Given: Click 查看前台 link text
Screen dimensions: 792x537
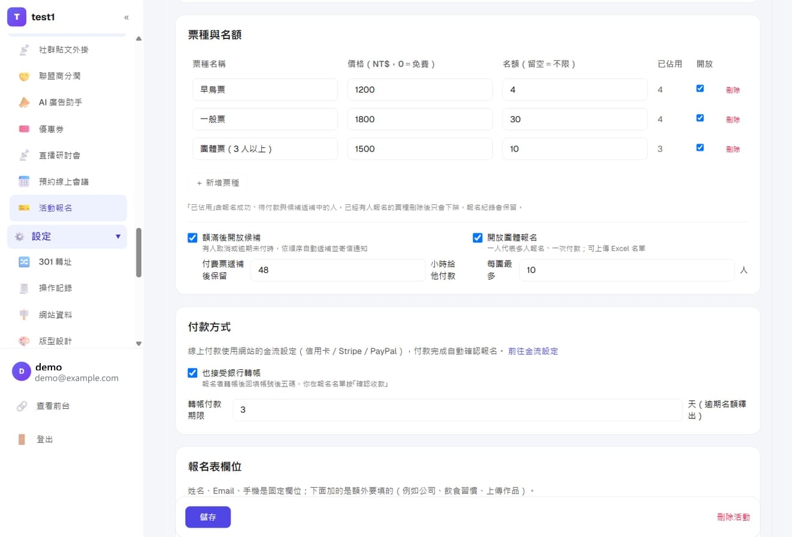Looking at the screenshot, I should (x=53, y=406).
